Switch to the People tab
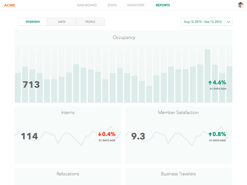 tap(90, 22)
